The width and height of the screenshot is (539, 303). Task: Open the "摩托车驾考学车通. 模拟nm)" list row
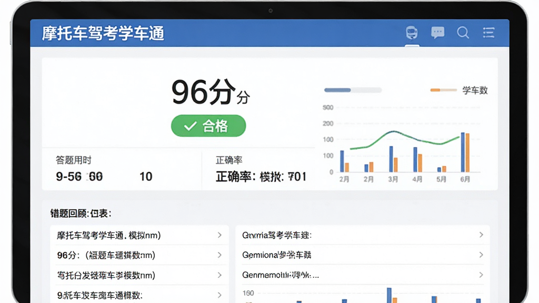tap(139, 235)
